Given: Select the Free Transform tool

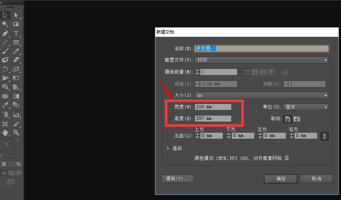Looking at the screenshot, I should click(x=16, y=78).
